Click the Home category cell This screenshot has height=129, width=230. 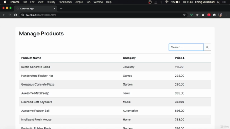click(127, 119)
